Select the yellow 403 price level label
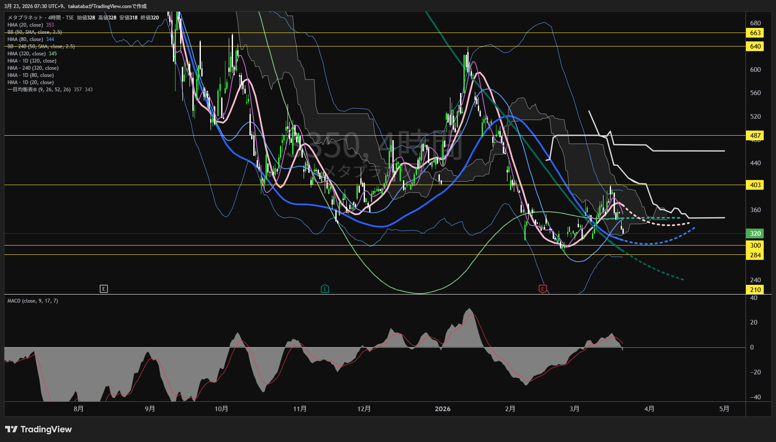The height and width of the screenshot is (442, 776). click(755, 185)
